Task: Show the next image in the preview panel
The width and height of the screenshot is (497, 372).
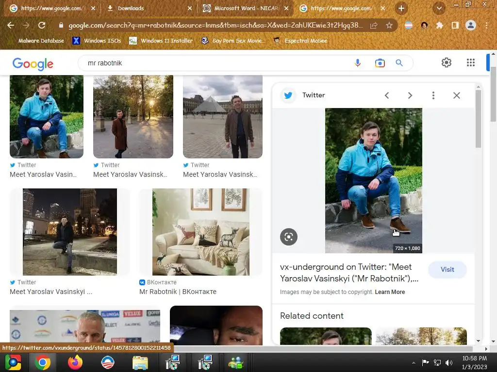Action: pos(410,95)
